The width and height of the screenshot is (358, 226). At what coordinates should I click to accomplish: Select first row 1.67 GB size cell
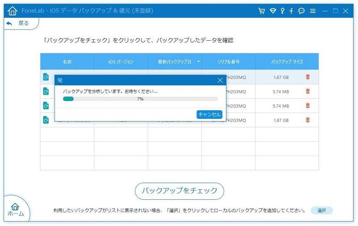(281, 77)
